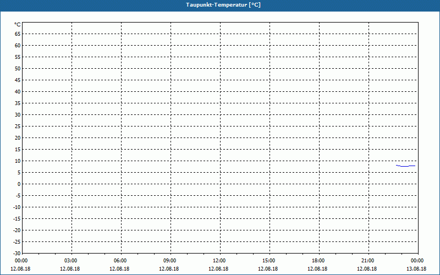Click the 45 y-axis label
Viewport: 440px width, 275px height.
click(18, 80)
